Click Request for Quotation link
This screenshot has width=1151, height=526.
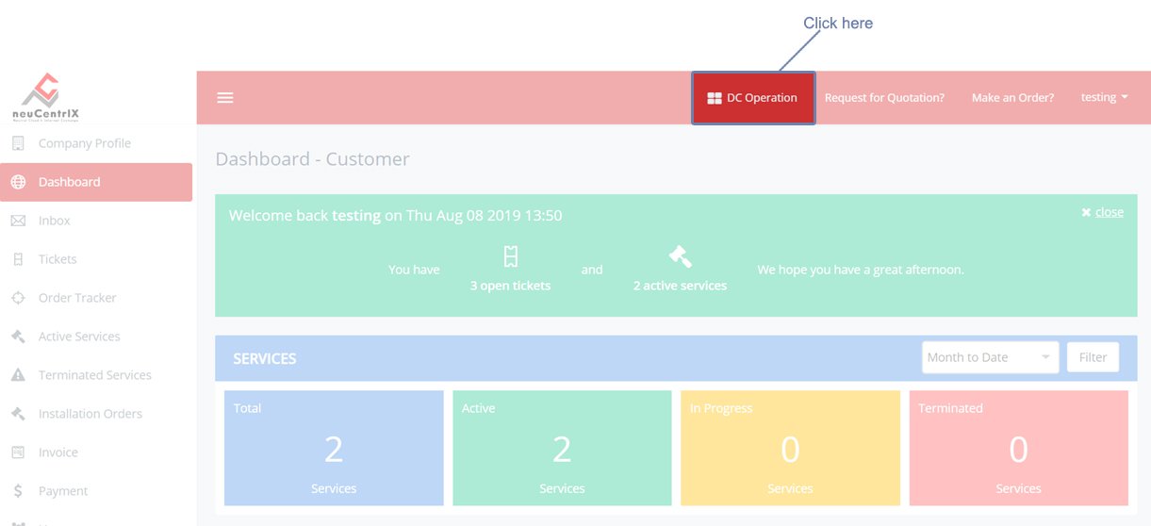click(884, 98)
